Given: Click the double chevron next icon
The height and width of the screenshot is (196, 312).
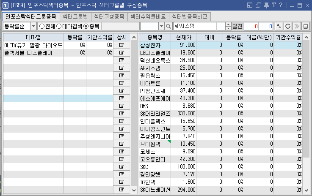Looking at the screenshot, I should coord(297,26).
